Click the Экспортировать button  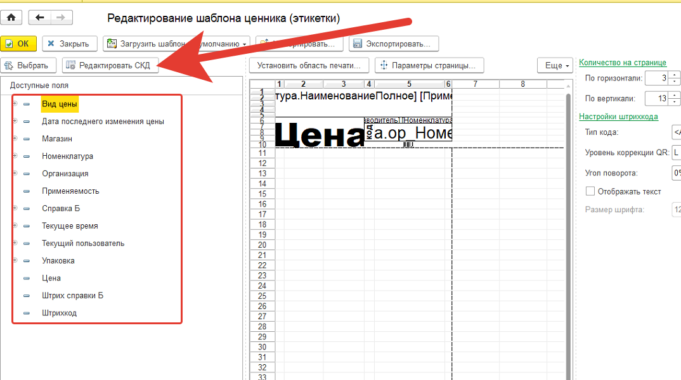(394, 44)
